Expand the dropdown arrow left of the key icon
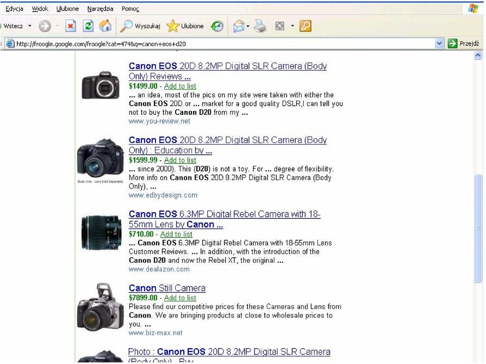 coord(292,26)
